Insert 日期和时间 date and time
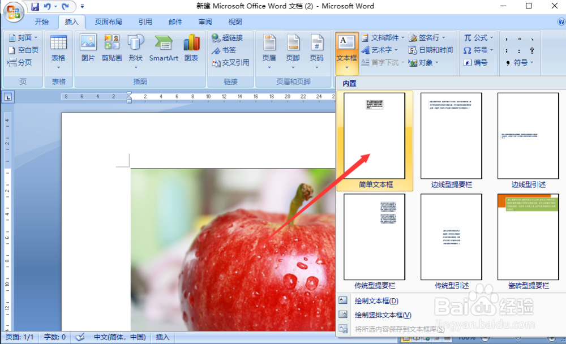 (x=431, y=50)
